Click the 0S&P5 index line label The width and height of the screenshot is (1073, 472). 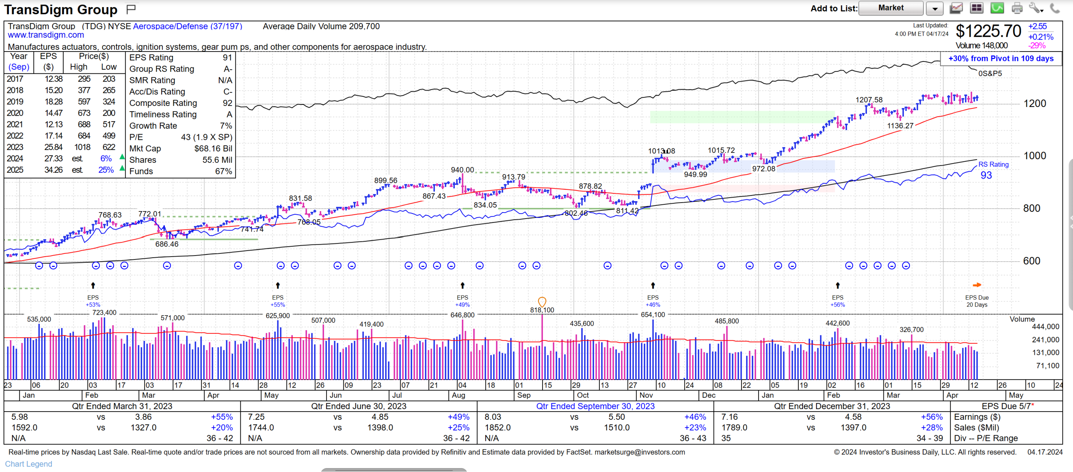tap(990, 74)
